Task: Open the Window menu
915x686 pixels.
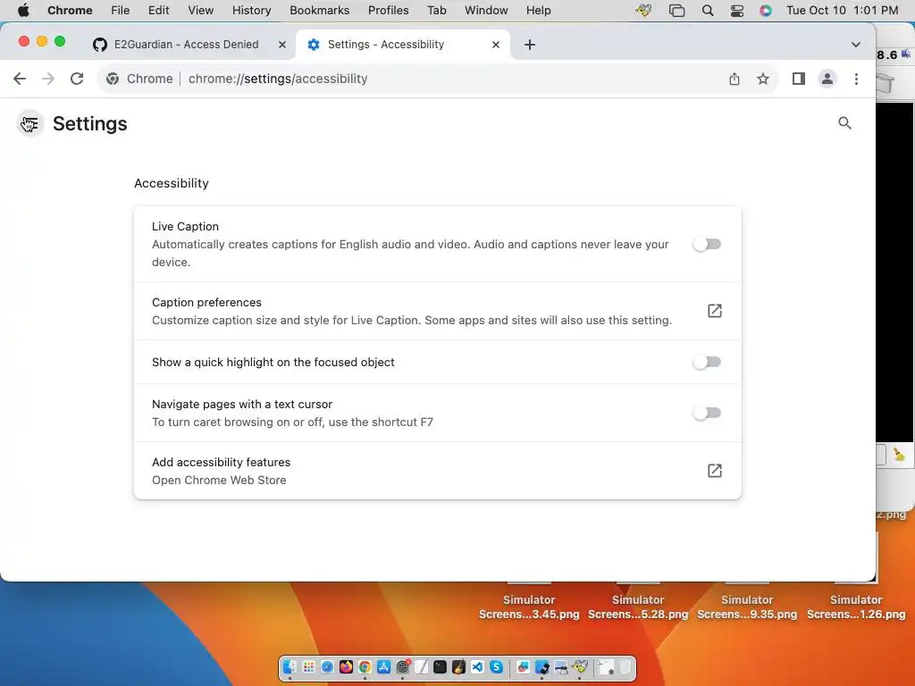Action: 486,11
